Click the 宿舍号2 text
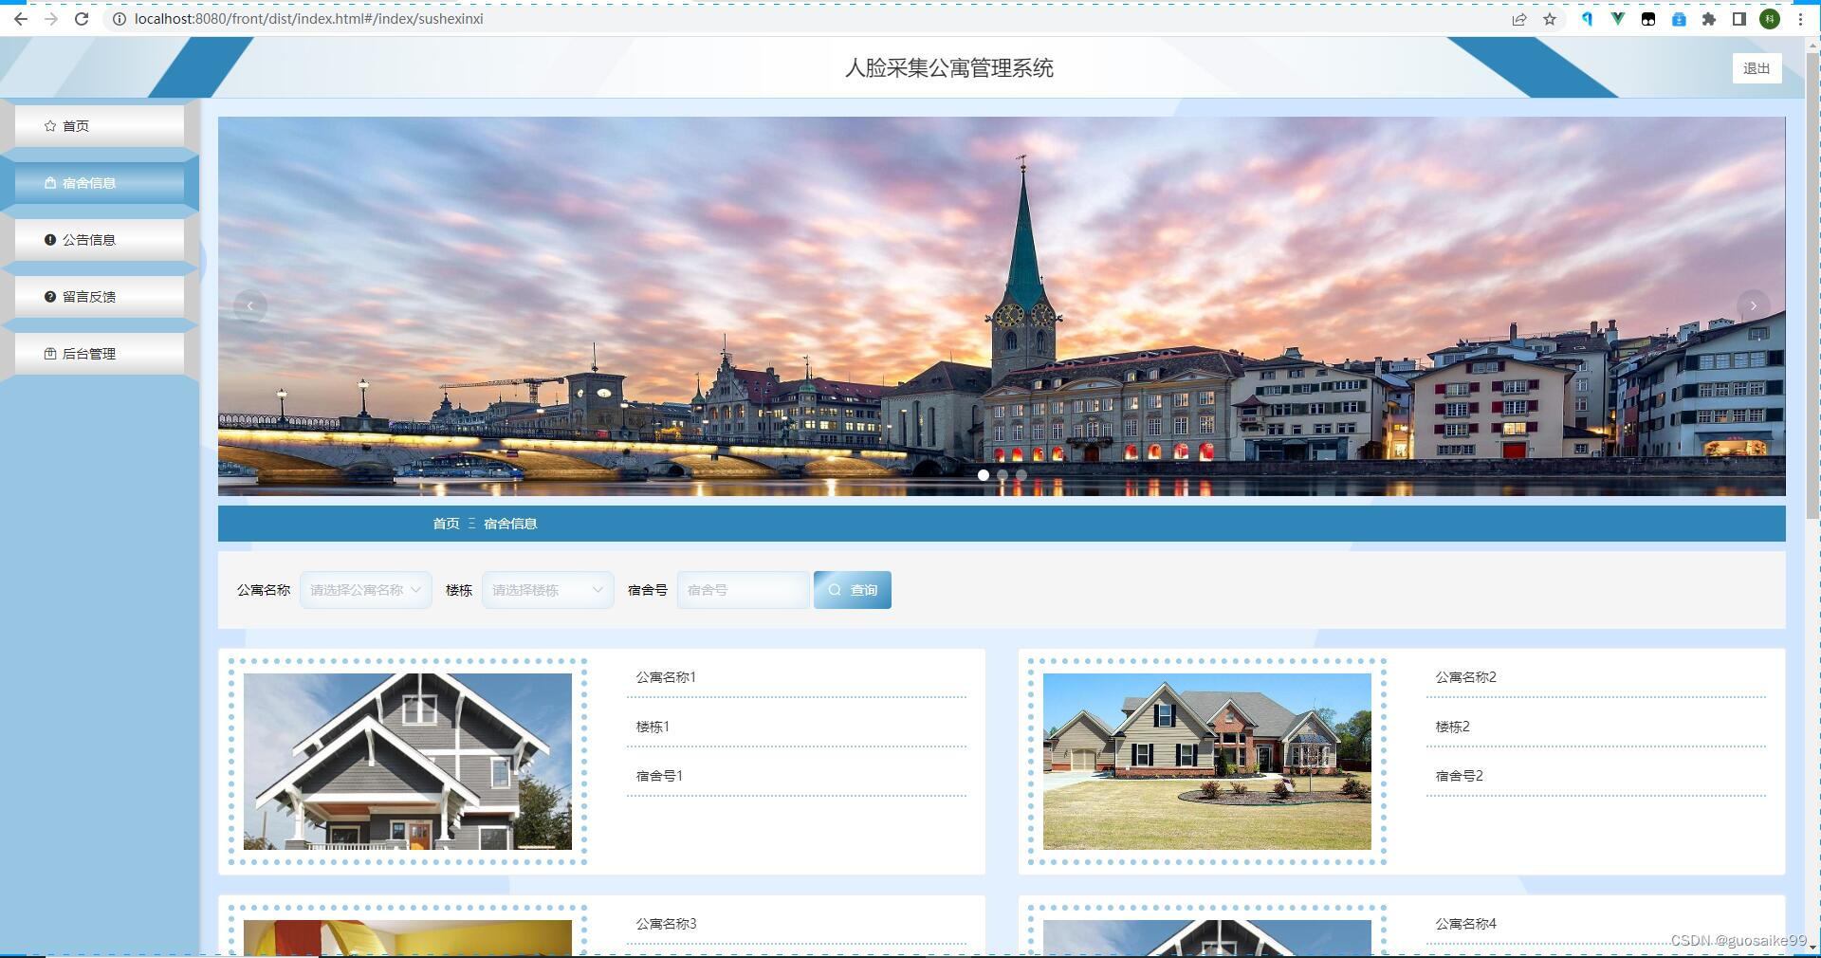Image resolution: width=1821 pixels, height=958 pixels. [x=1459, y=776]
